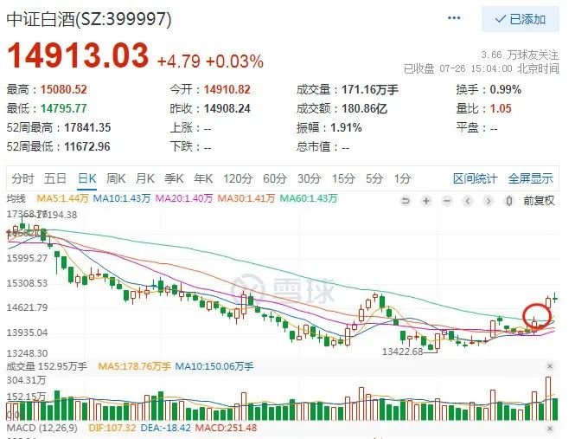575x439 pixels.
Task: Switch to the 五日 chart tab
Action: 55,178
